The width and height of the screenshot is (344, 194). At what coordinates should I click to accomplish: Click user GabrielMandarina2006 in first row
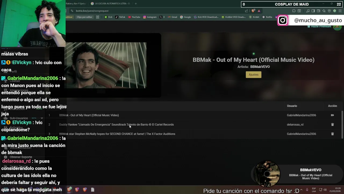[x=301, y=115]
